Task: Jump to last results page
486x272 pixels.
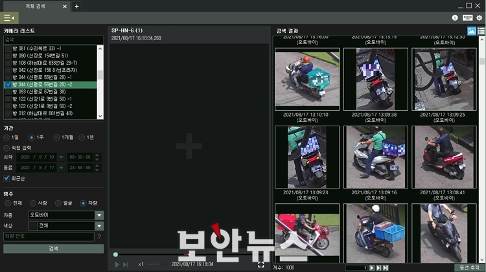Action: point(386,267)
